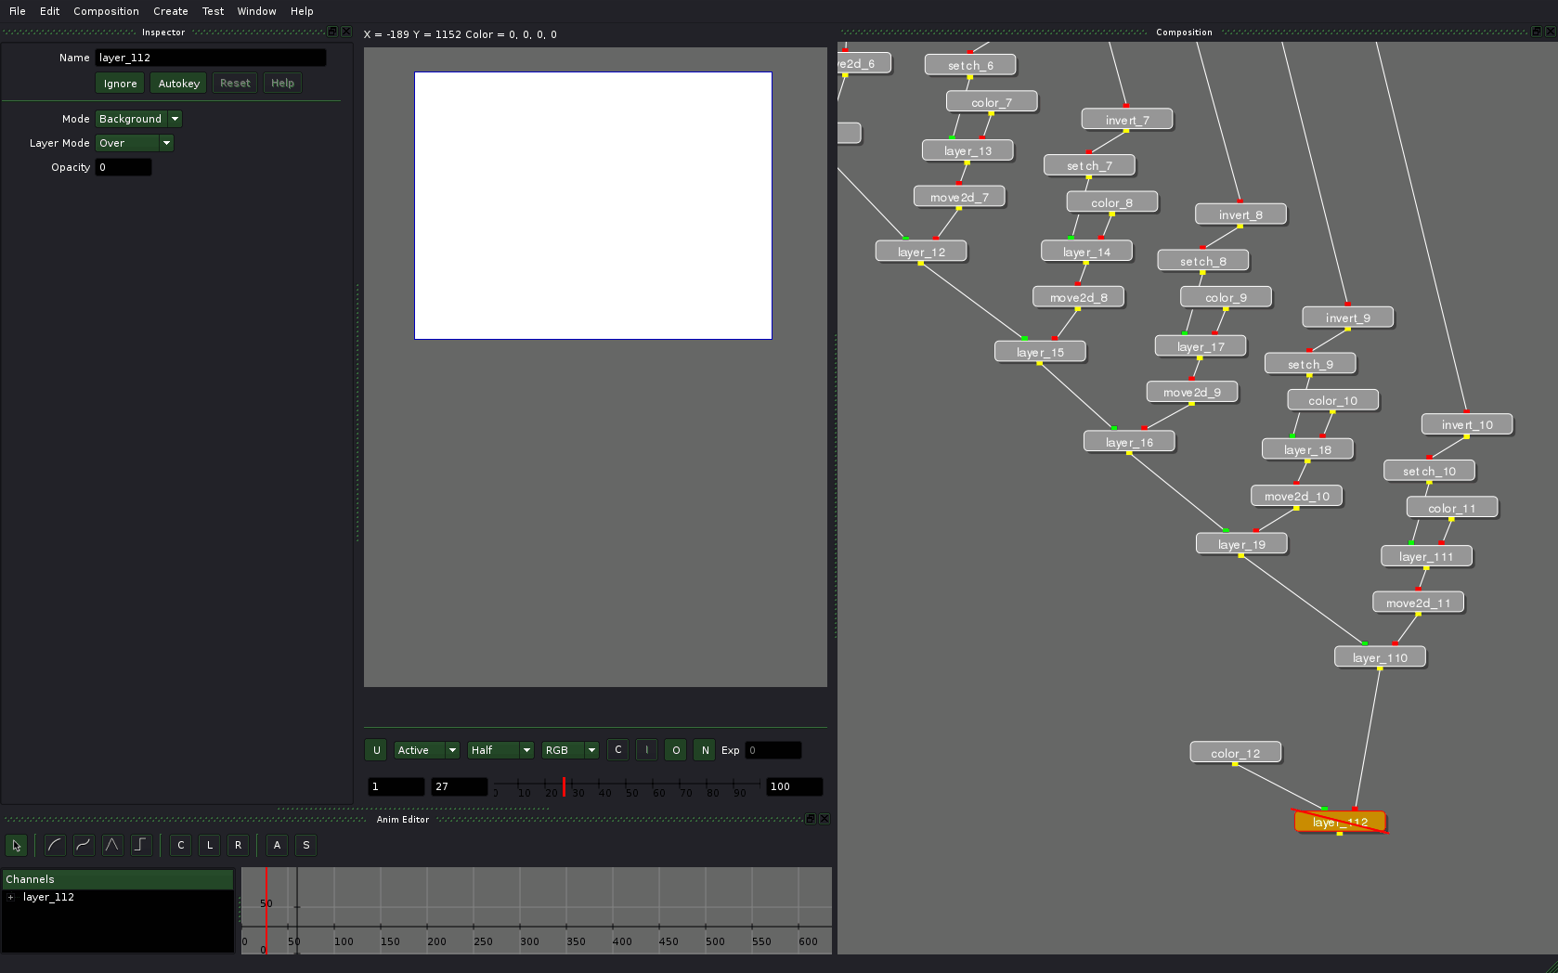Open the Mode dropdown set to Background
Screen dimensions: 1558x973
coord(138,119)
